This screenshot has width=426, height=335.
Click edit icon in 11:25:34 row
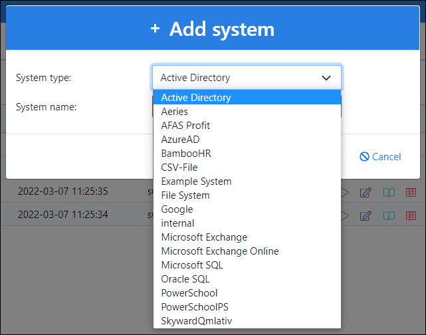click(x=365, y=215)
